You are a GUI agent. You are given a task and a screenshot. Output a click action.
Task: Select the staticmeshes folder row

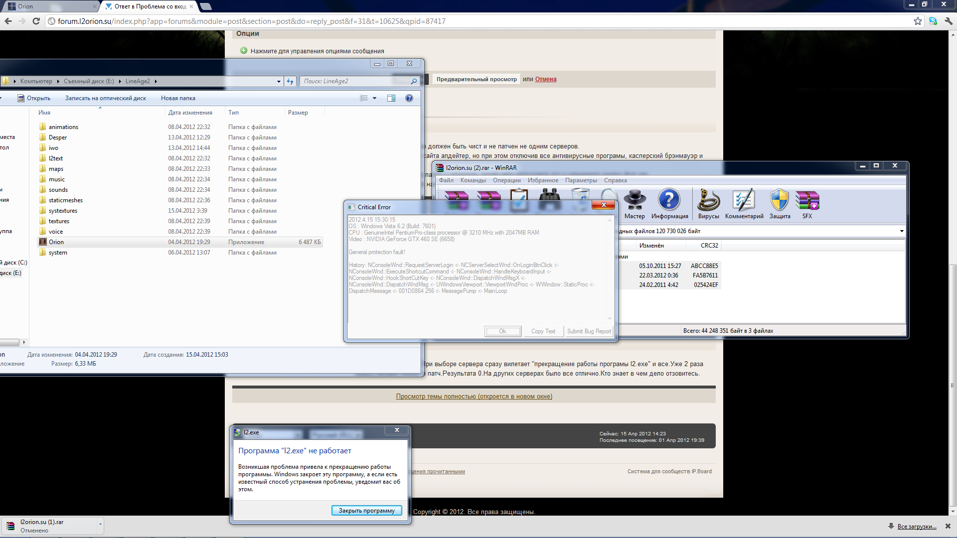(180, 200)
